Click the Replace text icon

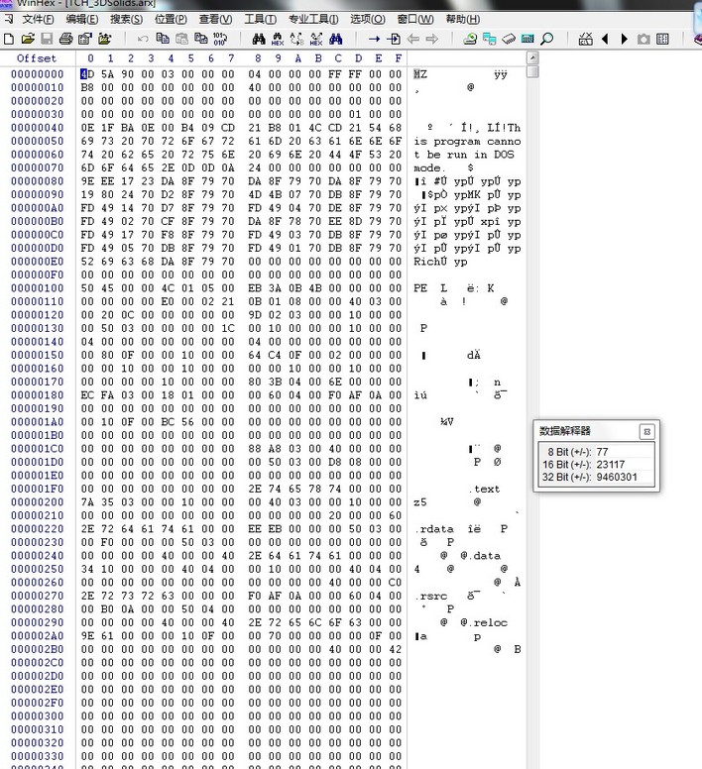tap(296, 39)
